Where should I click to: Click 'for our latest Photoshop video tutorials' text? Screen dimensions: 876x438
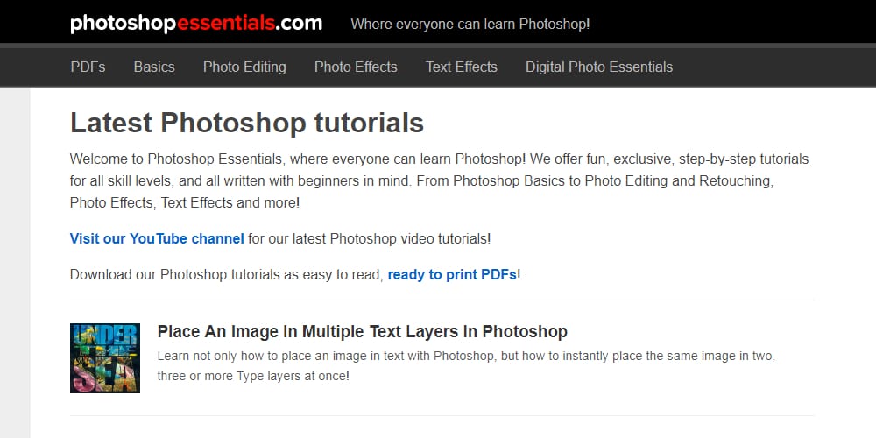[370, 238]
